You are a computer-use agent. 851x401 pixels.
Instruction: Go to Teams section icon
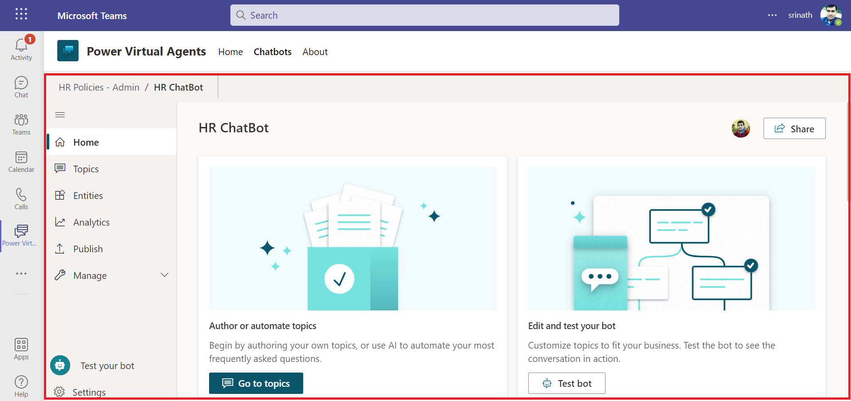tap(21, 120)
